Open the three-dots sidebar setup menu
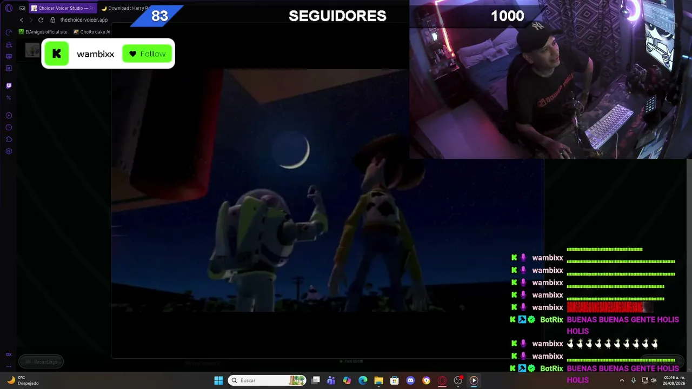 [x=9, y=366]
